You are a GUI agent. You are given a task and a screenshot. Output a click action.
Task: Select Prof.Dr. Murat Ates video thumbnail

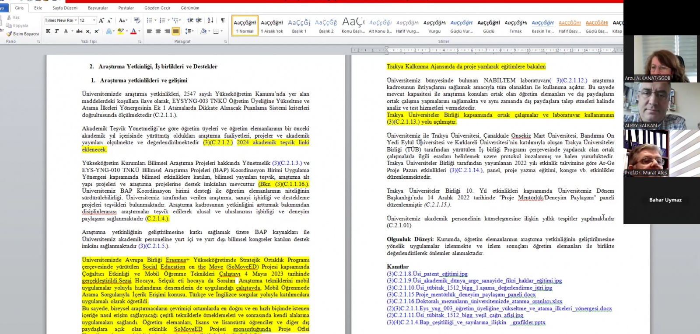click(661, 153)
